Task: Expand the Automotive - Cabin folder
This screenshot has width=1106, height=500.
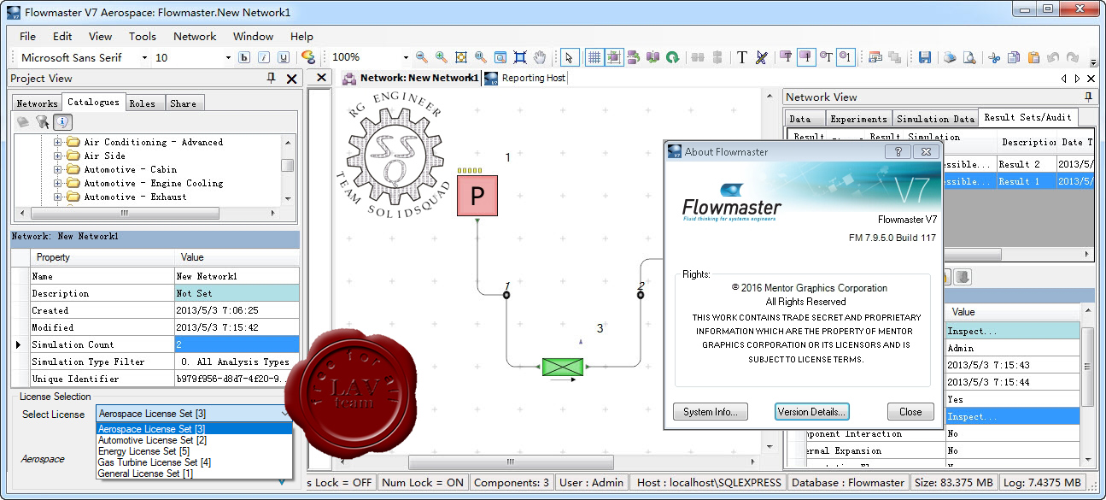Action: (58, 169)
